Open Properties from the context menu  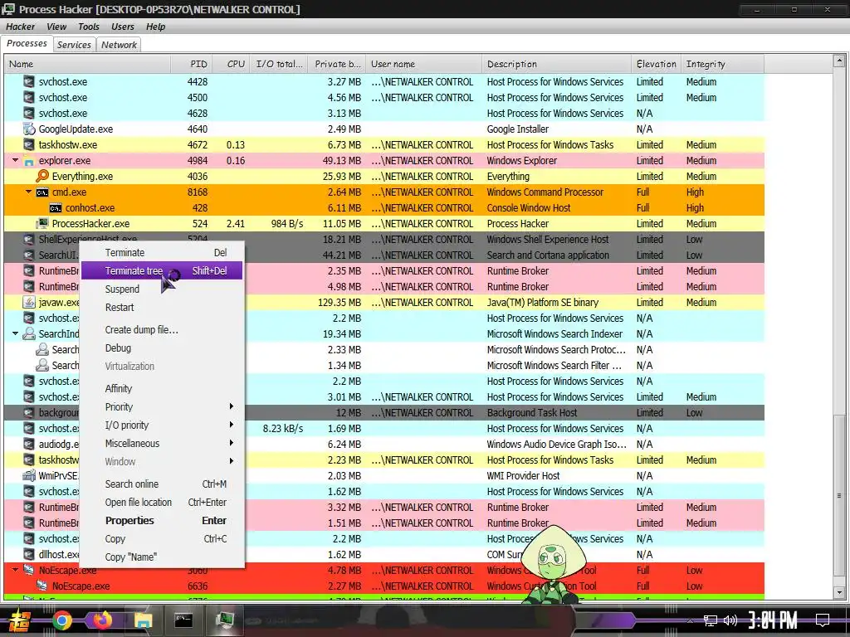point(162,521)
